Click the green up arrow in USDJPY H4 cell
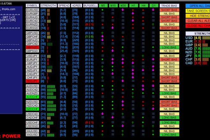Image resolution: width=210 pixels, height=140 pixels. click(143, 56)
